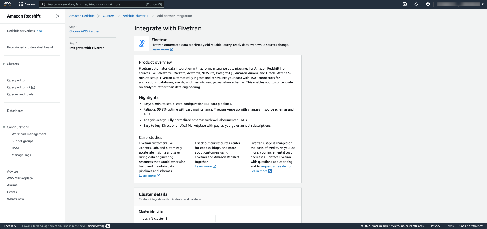Image resolution: width=487 pixels, height=229 pixels.
Task: Go to redshift-cluster-1 breadcrumb
Action: click(x=136, y=16)
